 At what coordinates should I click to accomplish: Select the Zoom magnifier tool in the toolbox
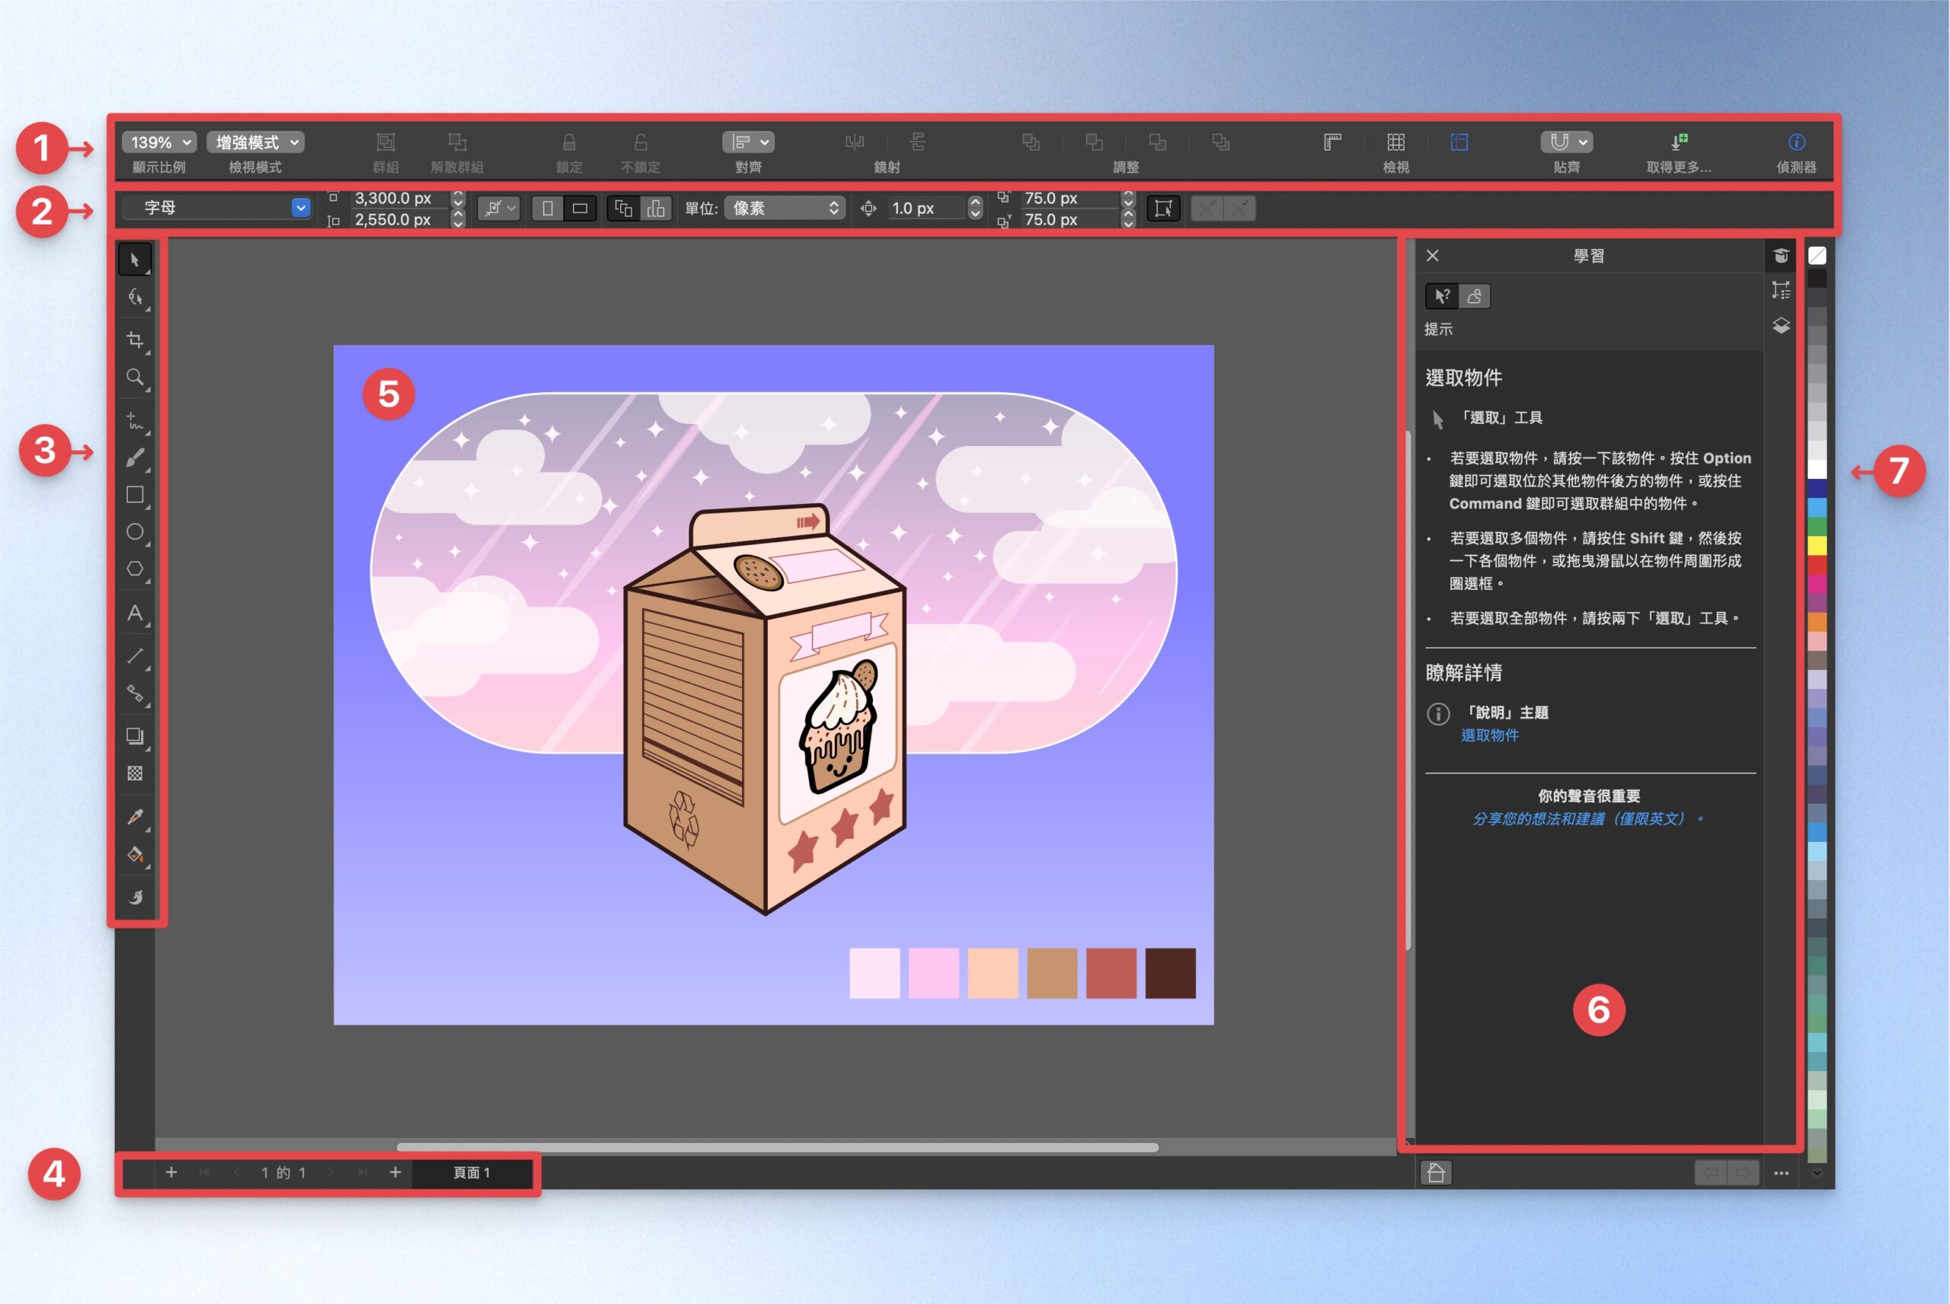coord(135,378)
